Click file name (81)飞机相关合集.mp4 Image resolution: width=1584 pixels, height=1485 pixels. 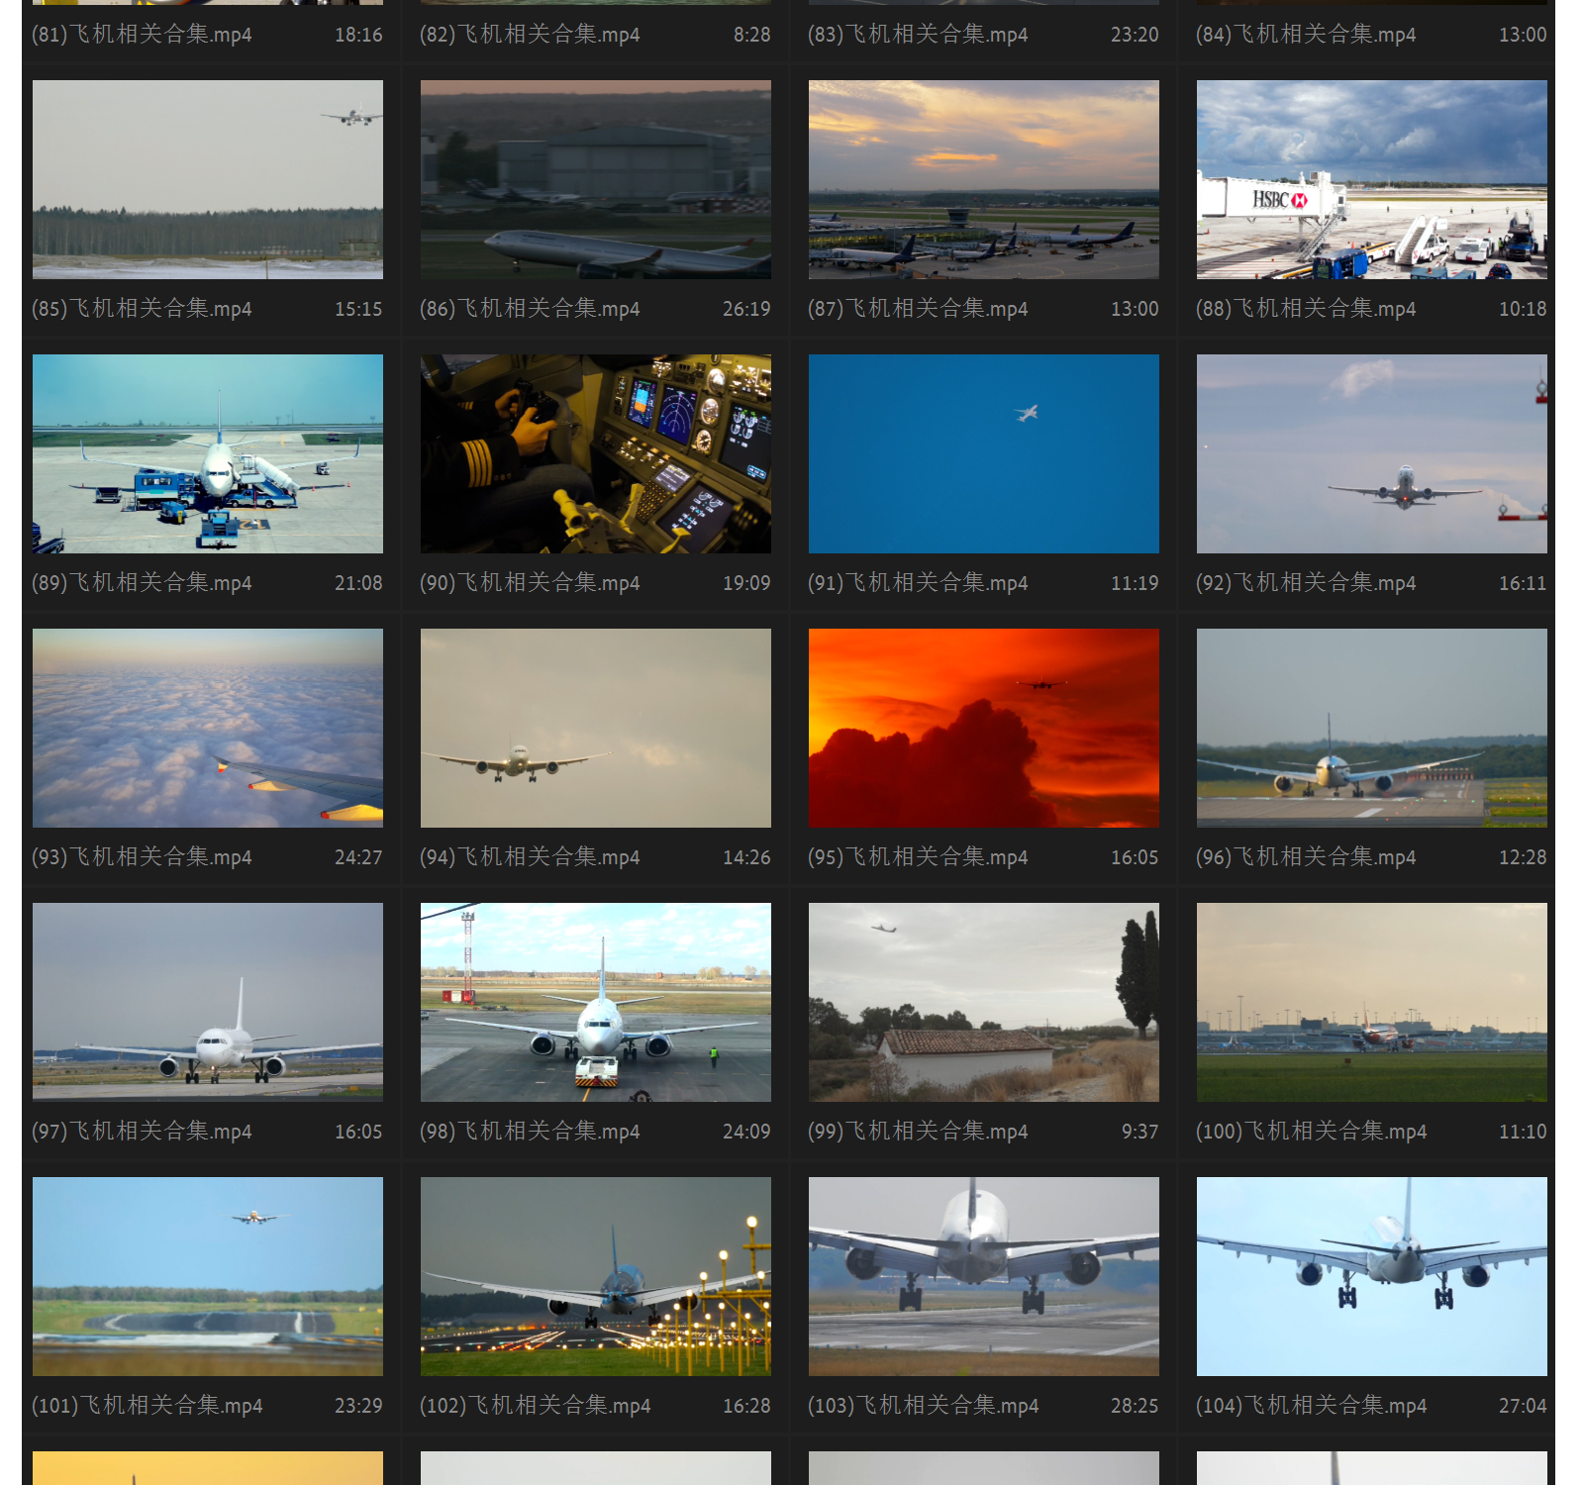(142, 35)
